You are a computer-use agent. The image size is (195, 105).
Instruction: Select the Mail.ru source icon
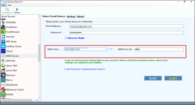click(3, 80)
